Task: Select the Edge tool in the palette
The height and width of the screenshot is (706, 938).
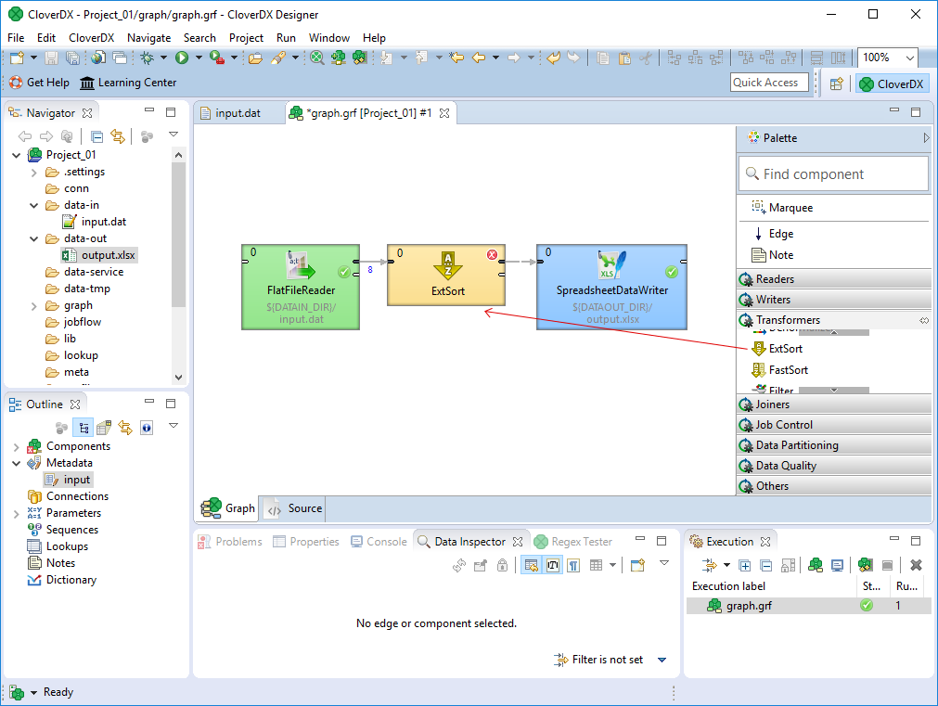Action: 780,234
